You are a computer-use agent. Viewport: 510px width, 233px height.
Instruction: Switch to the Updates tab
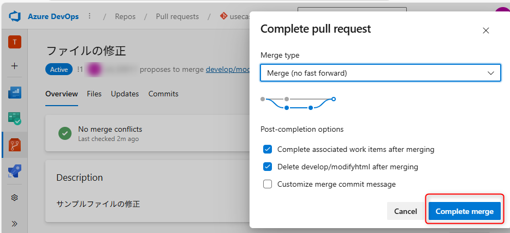[125, 94]
